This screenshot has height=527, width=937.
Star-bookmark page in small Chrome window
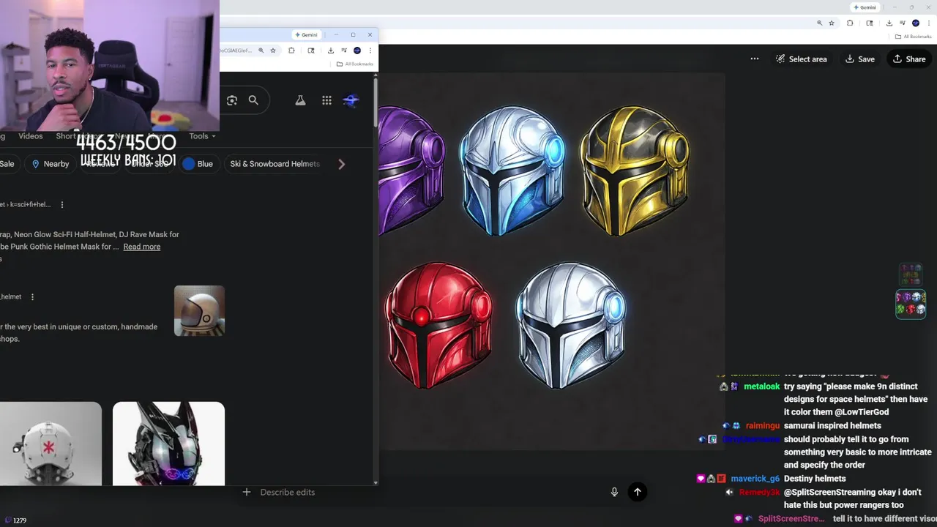273,51
